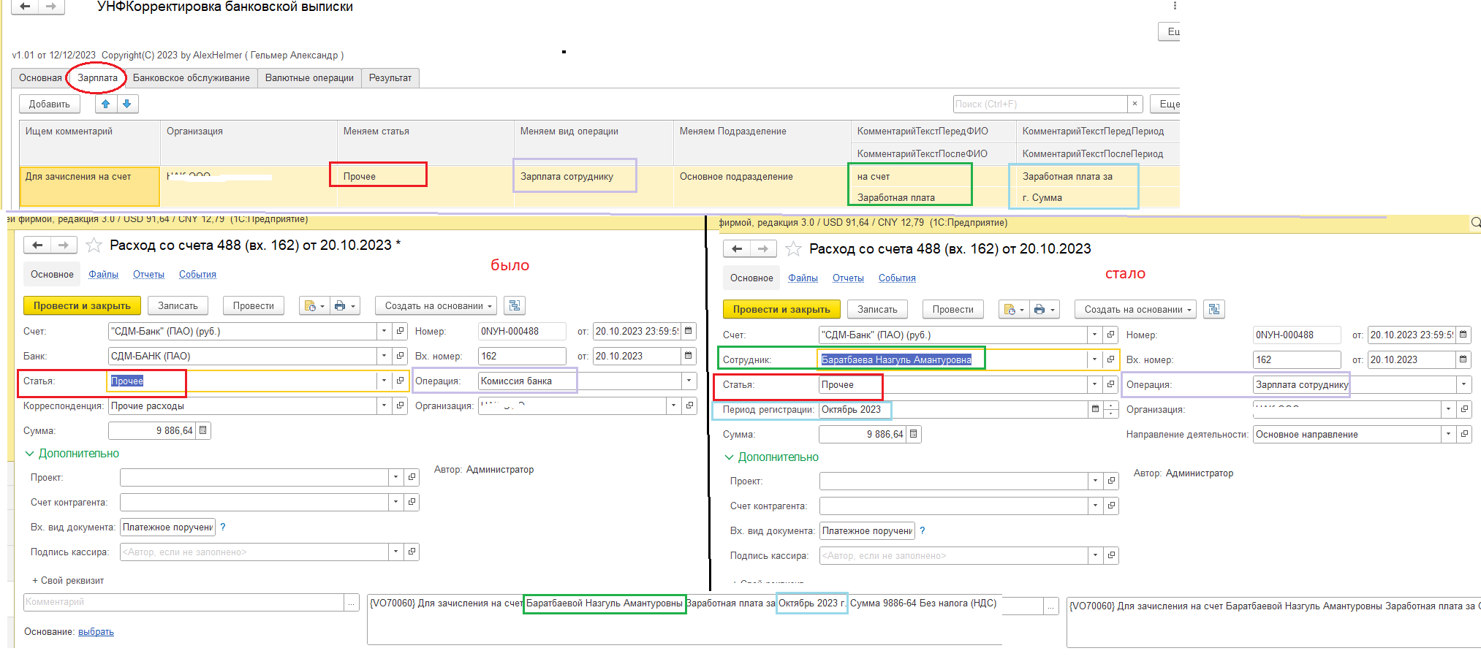Open the calculator icon next to Сумма, left document
The height and width of the screenshot is (659, 1481).
click(203, 430)
